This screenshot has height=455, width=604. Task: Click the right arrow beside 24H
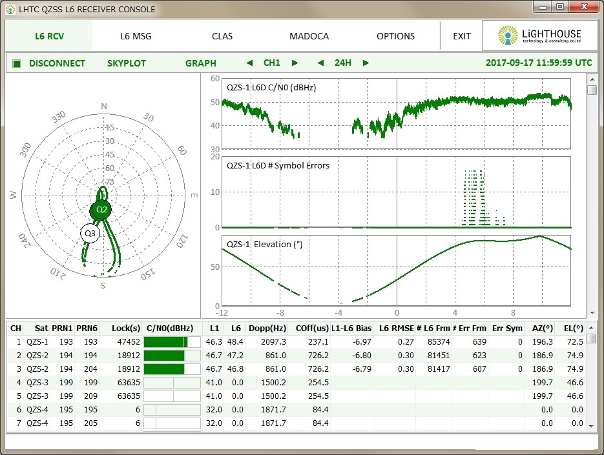(366, 63)
